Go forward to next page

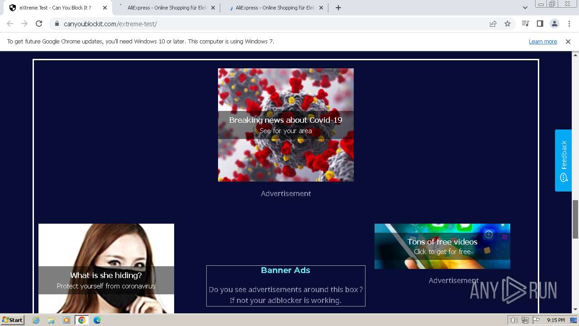[24, 24]
